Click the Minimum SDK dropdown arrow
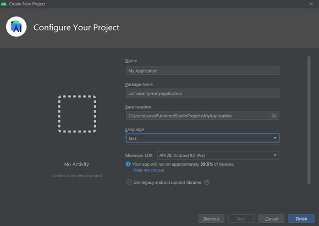This screenshot has width=319, height=226. point(275,155)
